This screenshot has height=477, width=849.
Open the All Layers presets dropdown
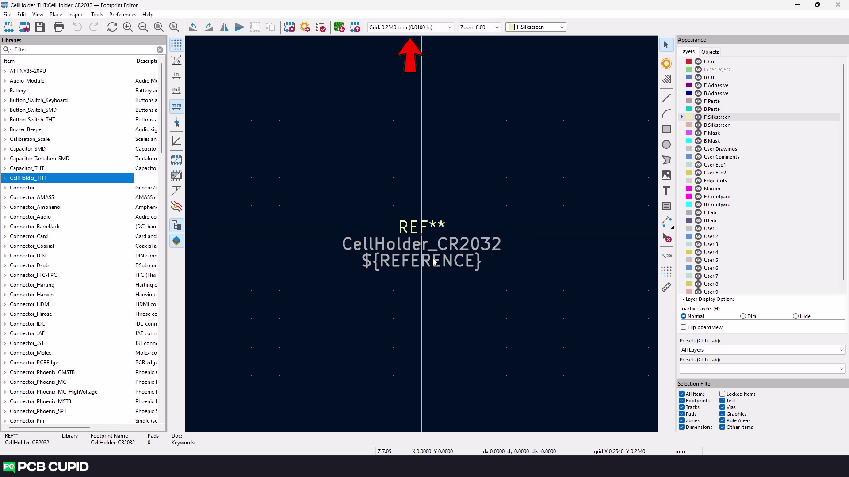[762, 350]
